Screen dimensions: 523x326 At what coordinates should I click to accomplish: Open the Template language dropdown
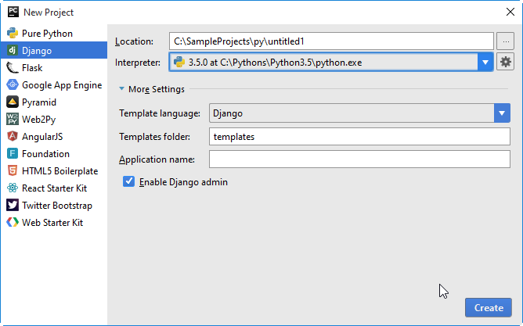click(x=503, y=113)
